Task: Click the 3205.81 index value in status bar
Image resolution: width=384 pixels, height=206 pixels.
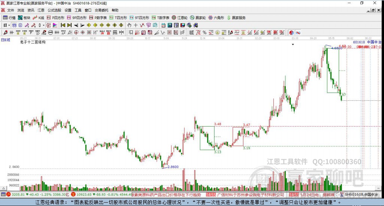Action: [18, 195]
